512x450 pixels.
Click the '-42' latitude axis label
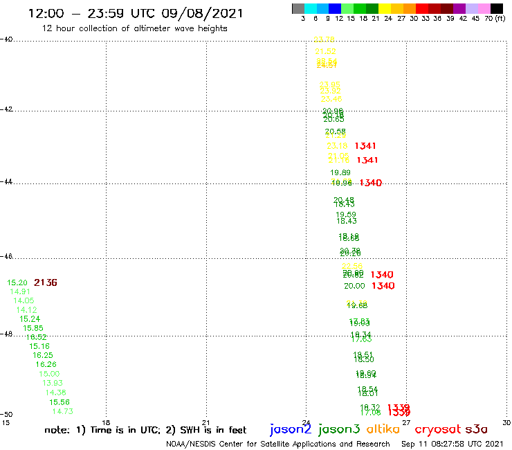pyautogui.click(x=6, y=109)
